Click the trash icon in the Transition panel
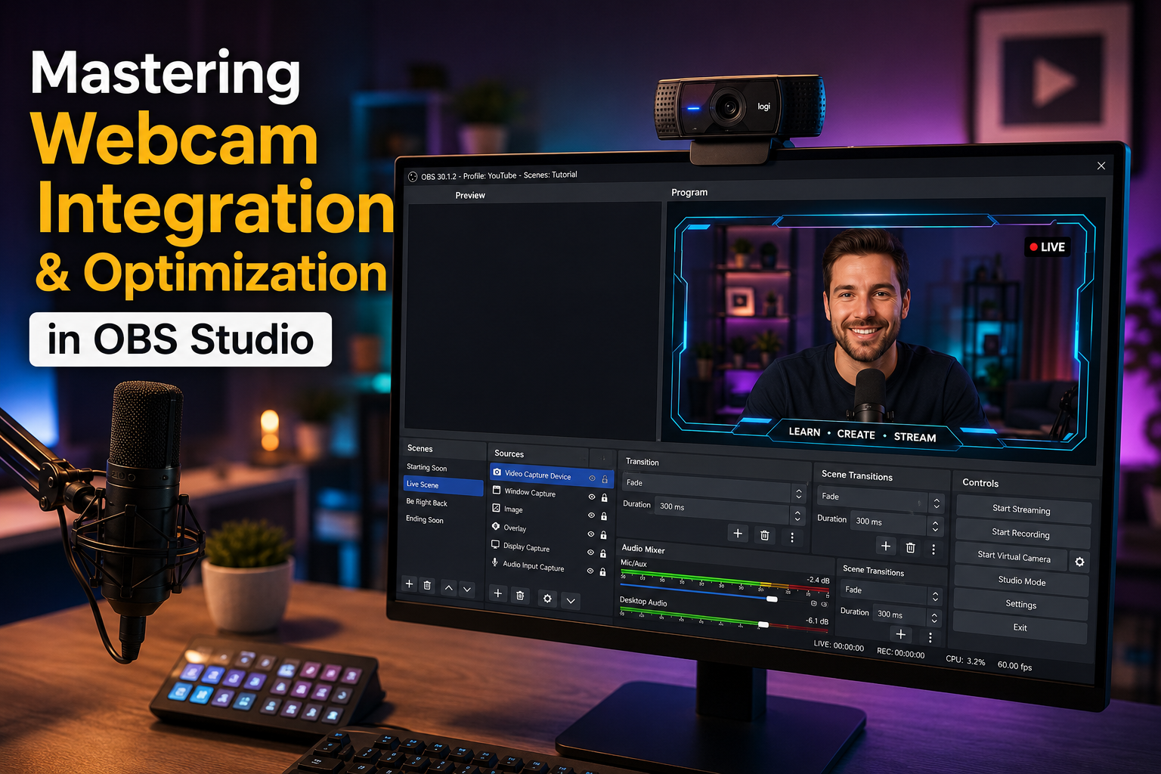The height and width of the screenshot is (774, 1161). (764, 535)
